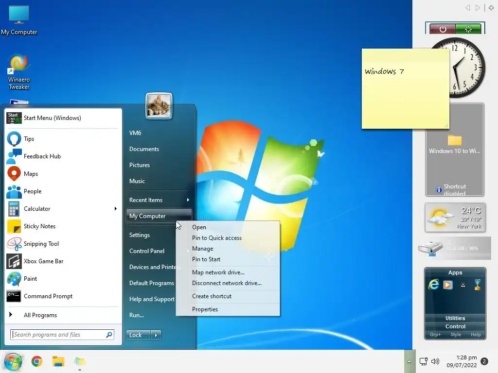
Task: Click the volume speaker tray icon
Action: (435, 361)
